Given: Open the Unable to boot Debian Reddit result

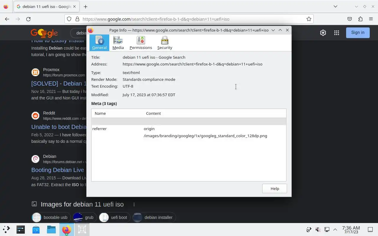Looking at the screenshot, I should [x=59, y=127].
